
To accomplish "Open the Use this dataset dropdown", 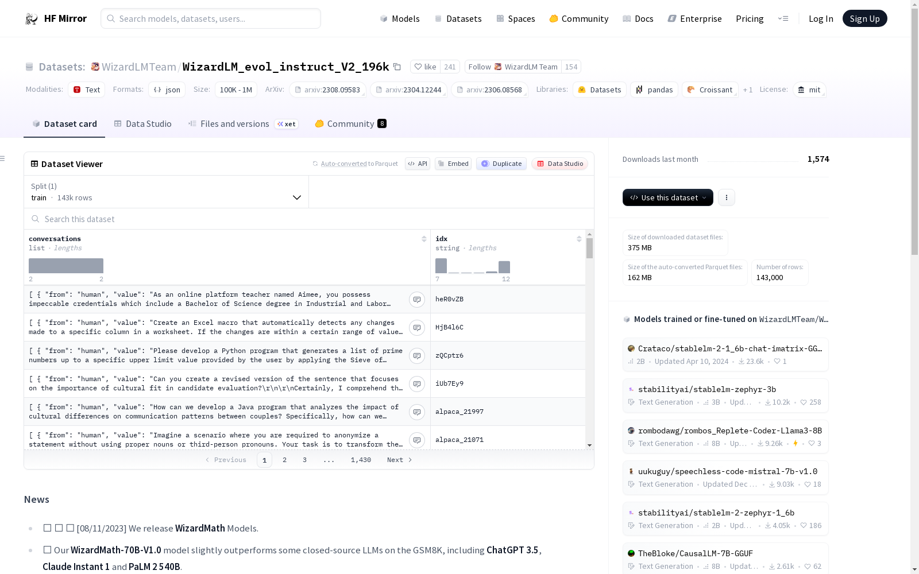I will tap(668, 197).
